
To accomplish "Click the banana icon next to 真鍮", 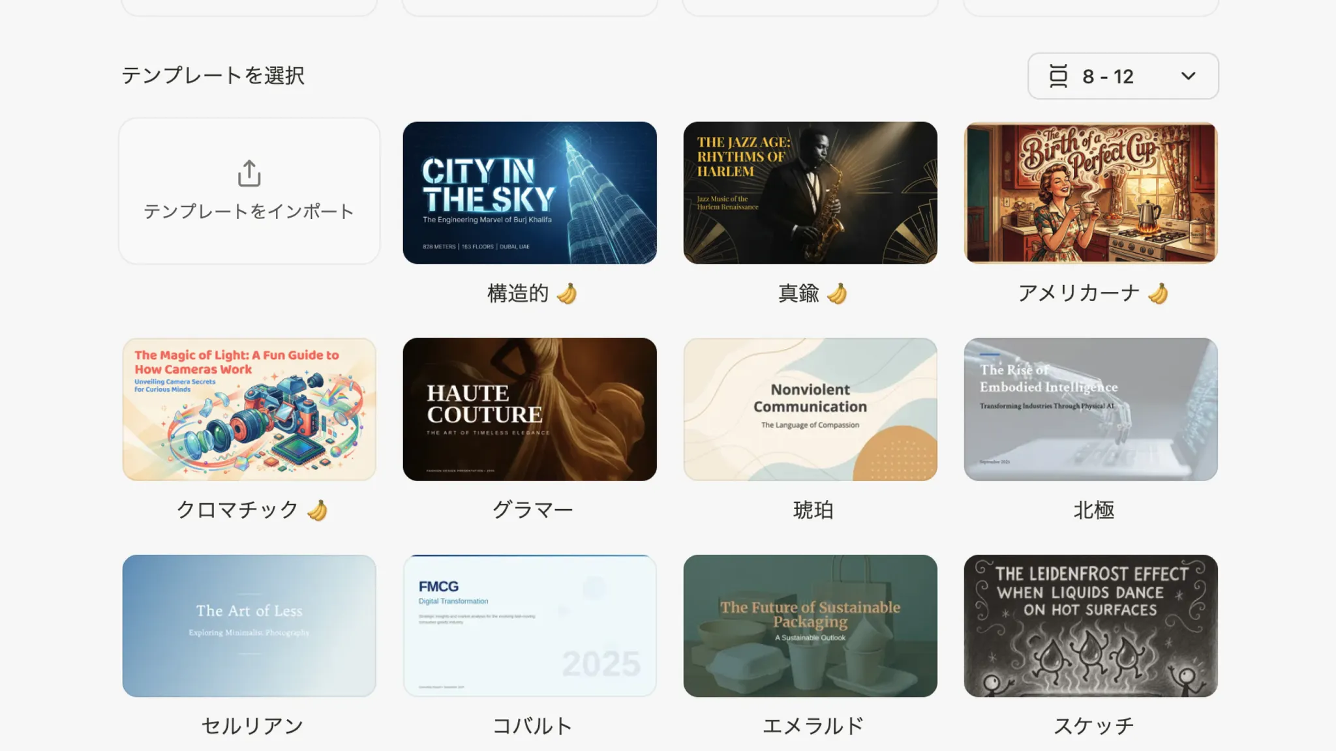I will (x=837, y=293).
